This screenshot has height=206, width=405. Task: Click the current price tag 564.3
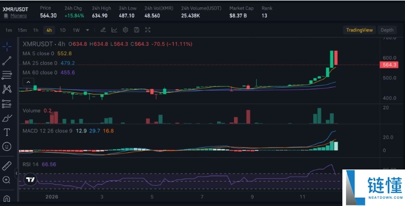pos(389,65)
